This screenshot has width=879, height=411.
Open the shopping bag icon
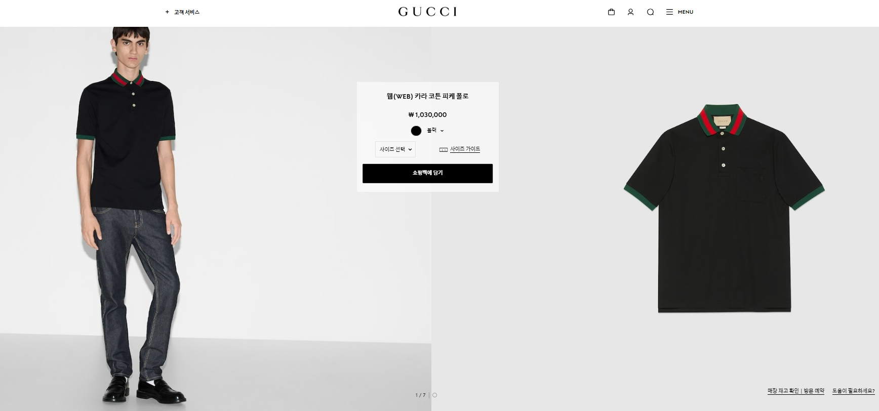tap(611, 12)
